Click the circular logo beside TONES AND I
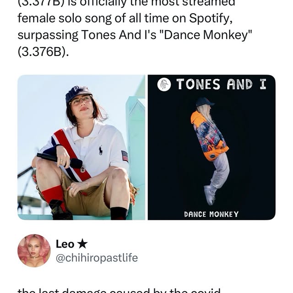 pyautogui.click(x=164, y=84)
